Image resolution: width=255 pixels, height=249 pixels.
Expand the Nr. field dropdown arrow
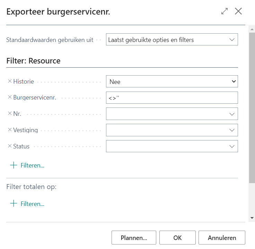(x=232, y=114)
